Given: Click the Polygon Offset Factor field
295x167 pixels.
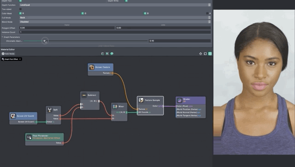Looking at the screenshot, I should click(67, 28).
